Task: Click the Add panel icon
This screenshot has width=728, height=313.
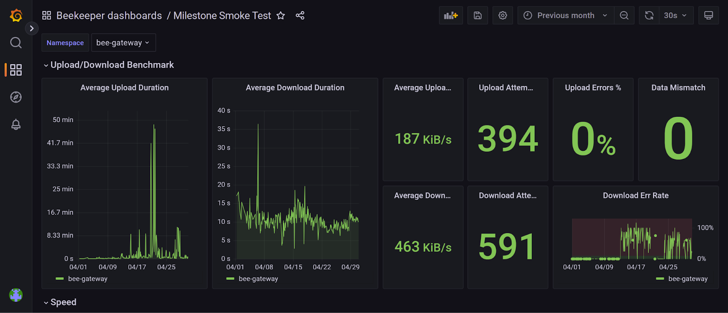Action: pyautogui.click(x=450, y=15)
